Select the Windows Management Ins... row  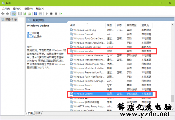point(111,60)
